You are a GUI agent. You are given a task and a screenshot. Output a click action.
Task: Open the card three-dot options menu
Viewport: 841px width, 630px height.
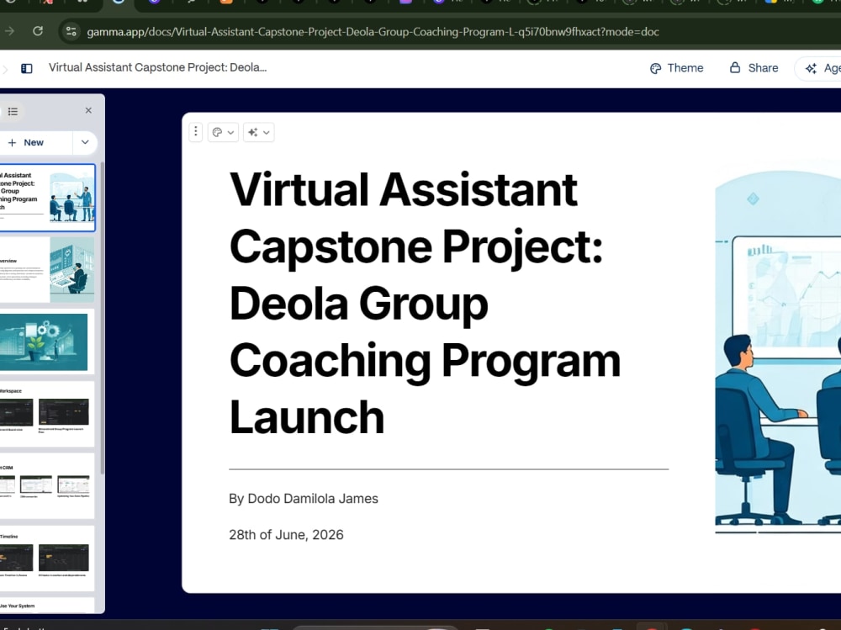point(196,132)
